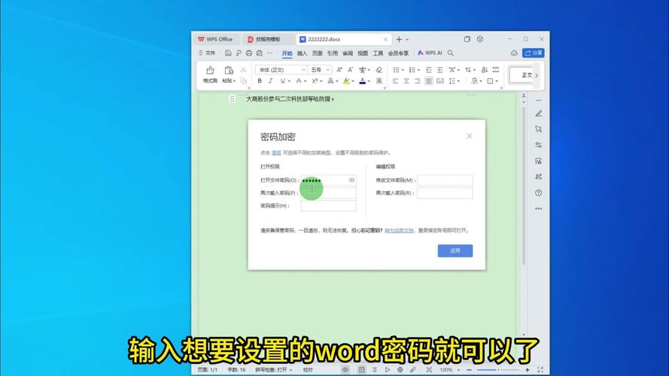Click the Clear Formatting eraser icon
669x376 pixels.
pyautogui.click(x=379, y=69)
